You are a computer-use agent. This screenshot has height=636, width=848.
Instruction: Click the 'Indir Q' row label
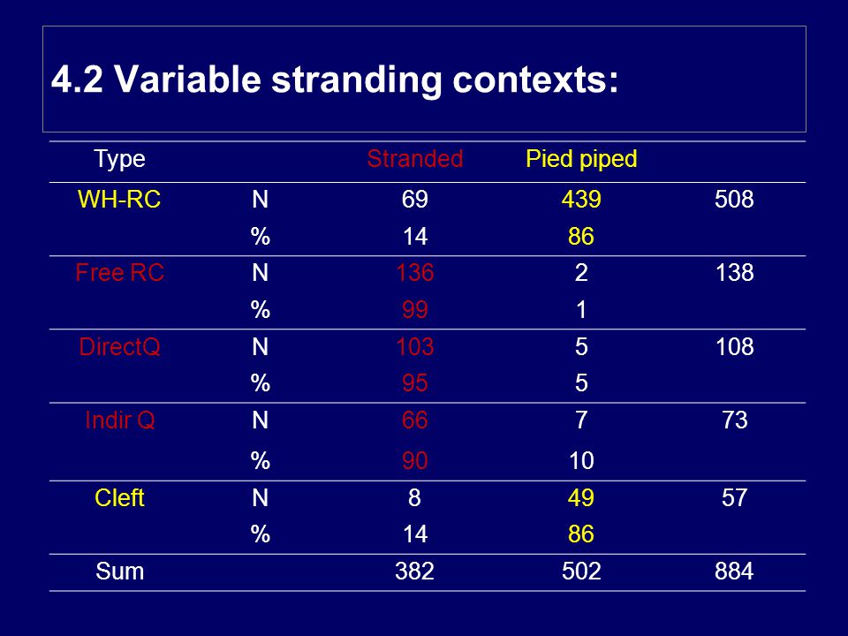(119, 420)
